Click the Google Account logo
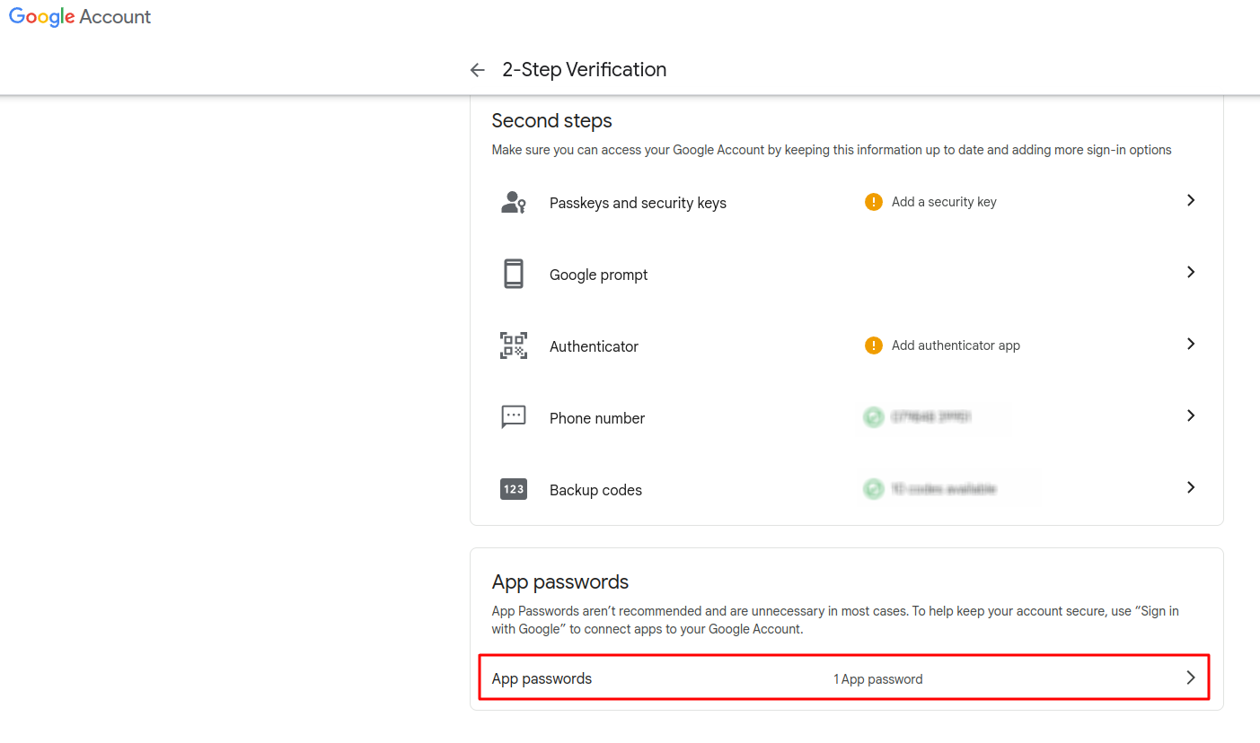1260x743 pixels. pos(80,17)
